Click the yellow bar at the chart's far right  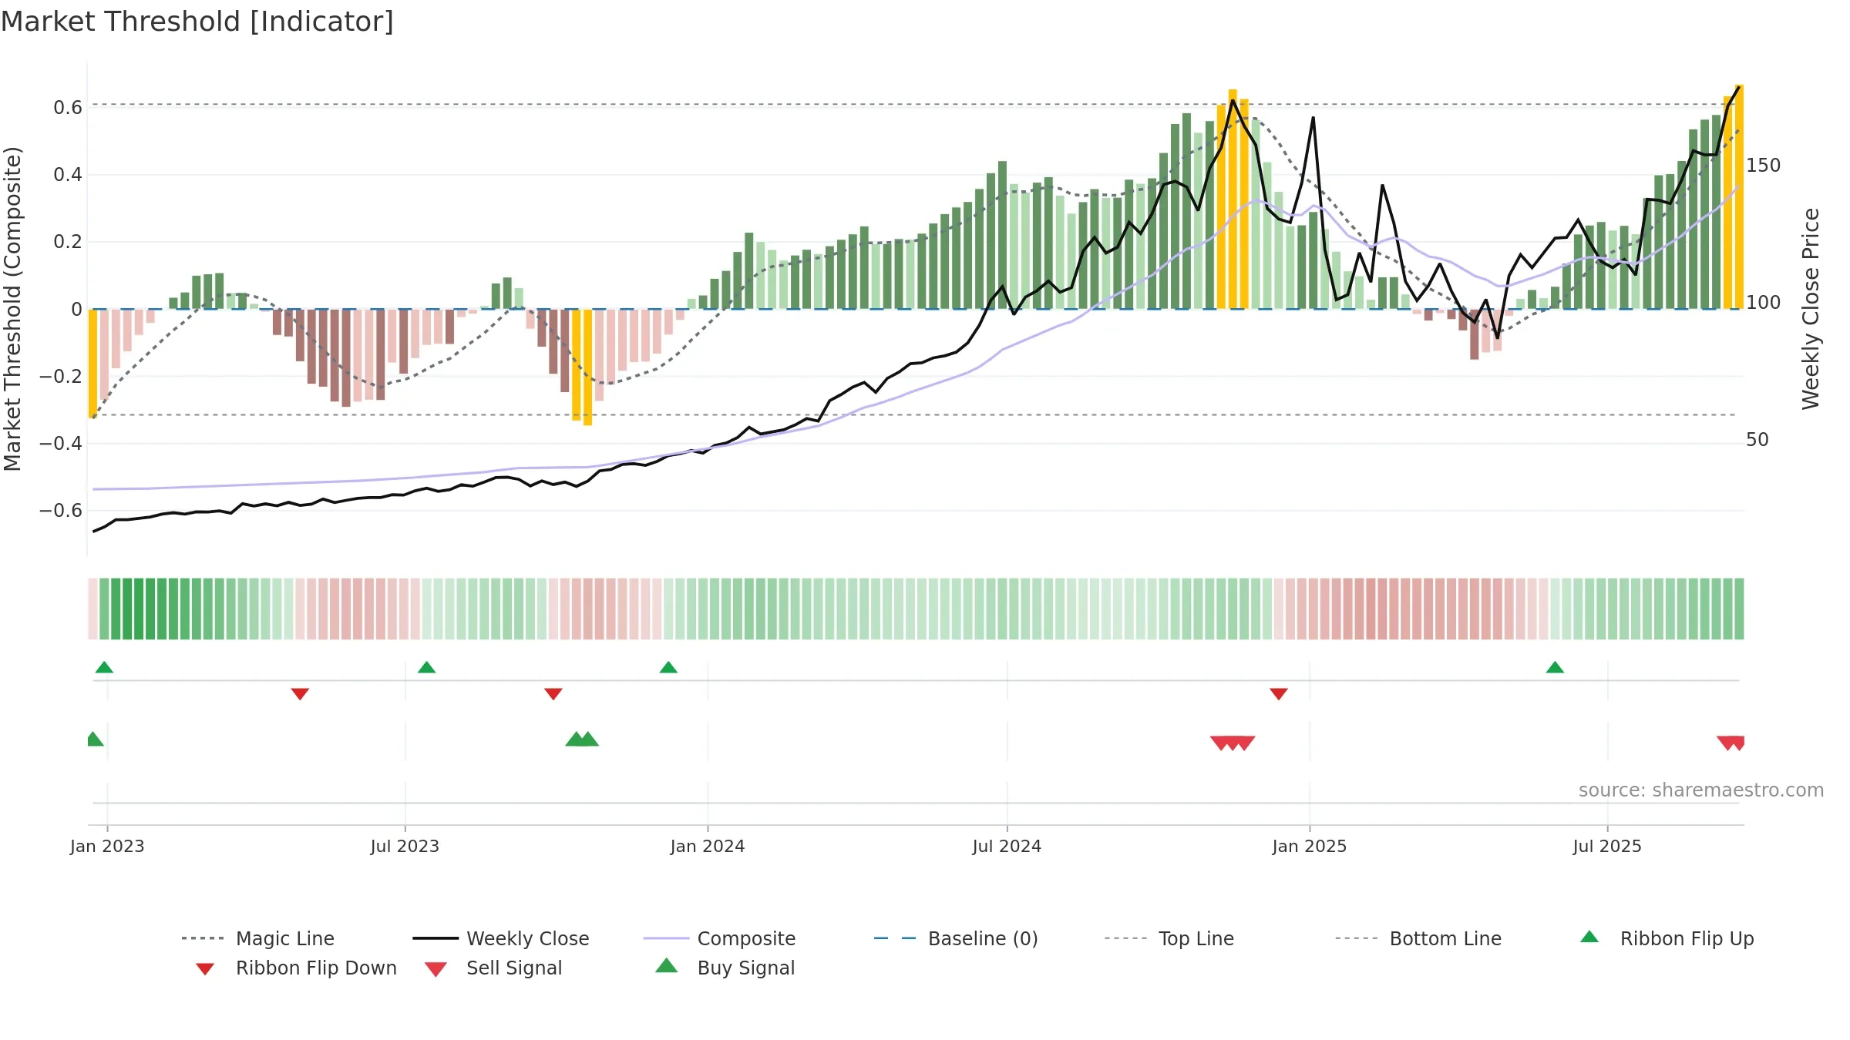1739,196
